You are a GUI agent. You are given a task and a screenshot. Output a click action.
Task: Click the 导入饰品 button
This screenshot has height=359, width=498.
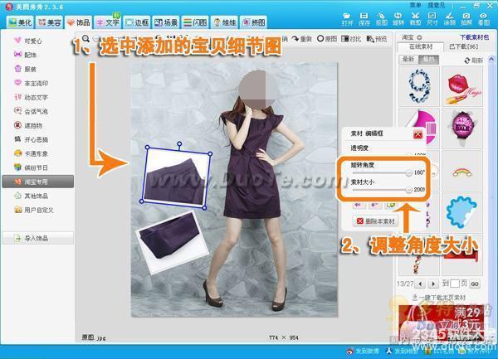tap(37, 238)
